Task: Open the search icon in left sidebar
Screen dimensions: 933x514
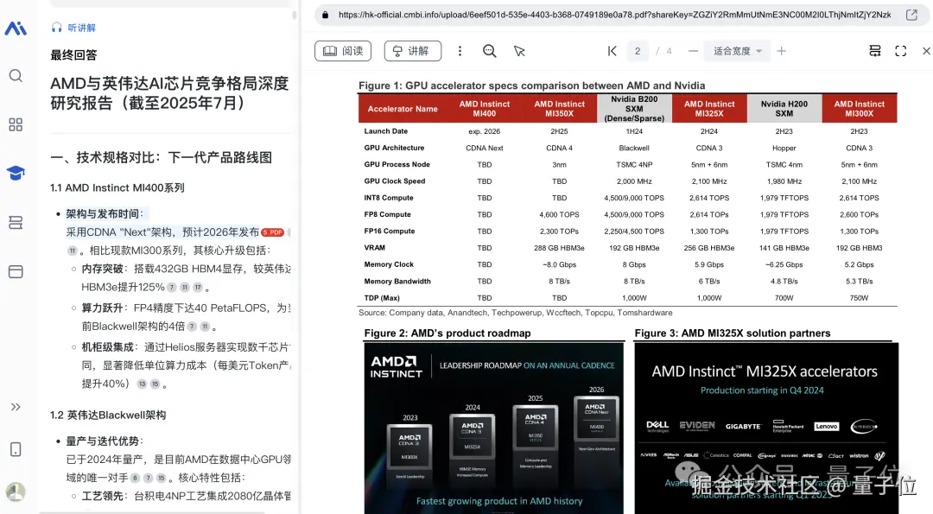Action: [16, 75]
